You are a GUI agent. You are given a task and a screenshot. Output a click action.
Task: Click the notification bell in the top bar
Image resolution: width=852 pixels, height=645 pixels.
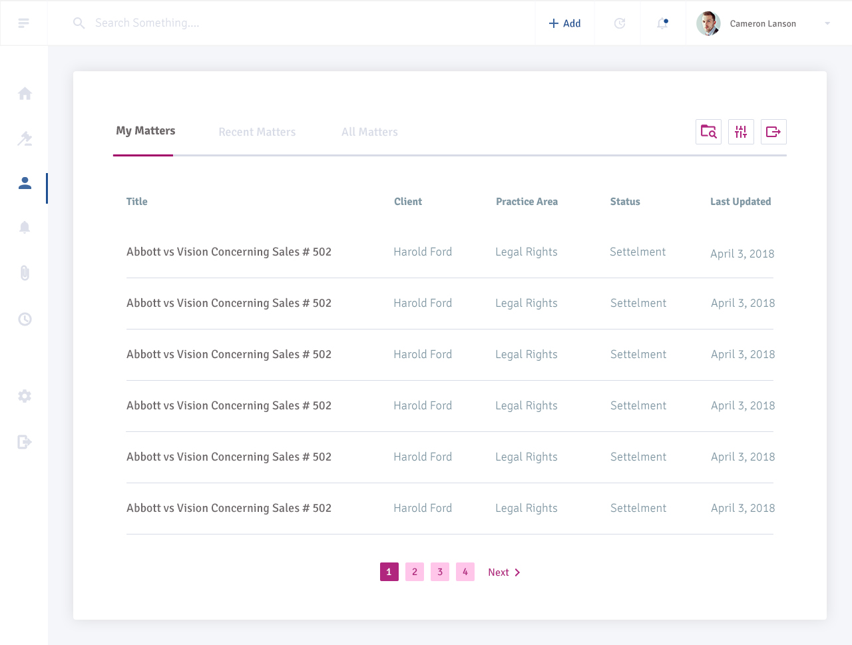click(662, 23)
